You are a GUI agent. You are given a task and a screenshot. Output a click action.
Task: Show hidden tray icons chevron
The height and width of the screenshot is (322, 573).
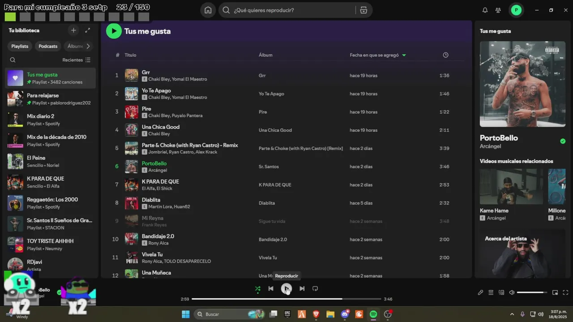point(512,314)
